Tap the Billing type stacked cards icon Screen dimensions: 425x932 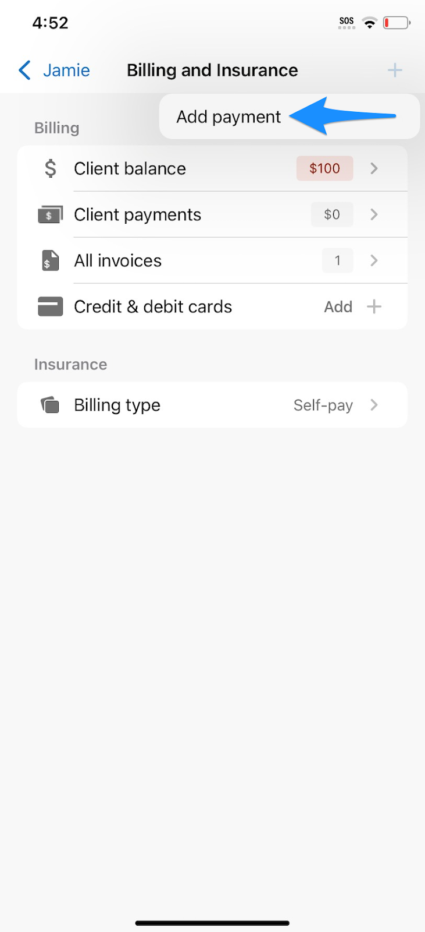tap(51, 405)
